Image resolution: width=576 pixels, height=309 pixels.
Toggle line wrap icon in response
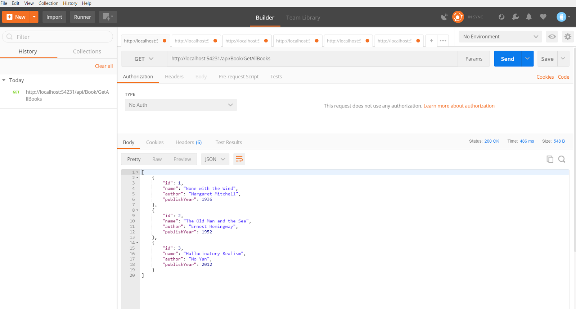point(239,159)
